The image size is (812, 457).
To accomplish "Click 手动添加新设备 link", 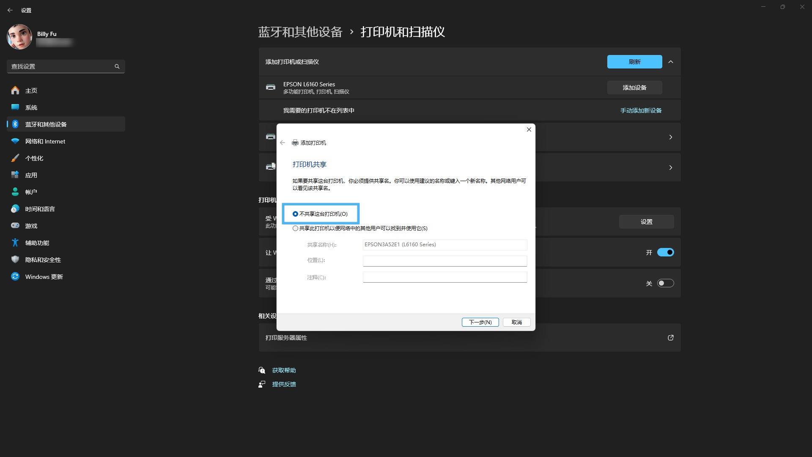I will point(641,110).
